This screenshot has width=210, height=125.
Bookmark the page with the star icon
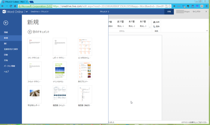click(x=170, y=6)
